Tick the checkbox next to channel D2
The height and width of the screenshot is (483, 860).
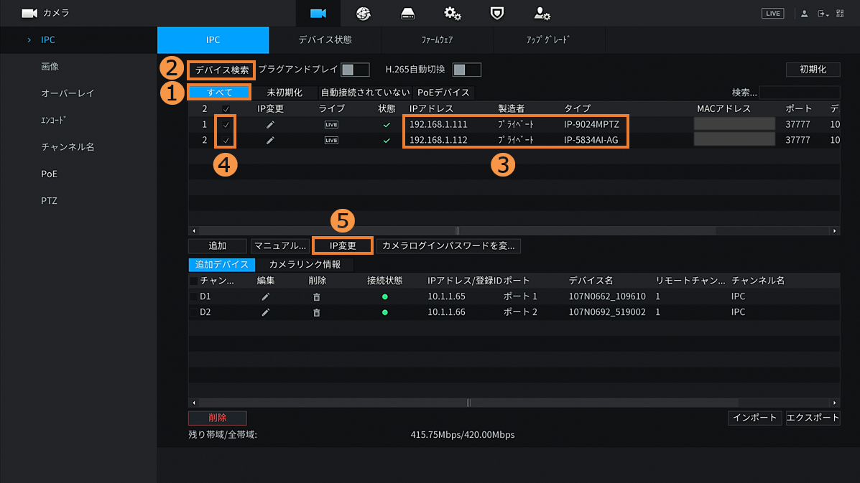click(x=193, y=312)
